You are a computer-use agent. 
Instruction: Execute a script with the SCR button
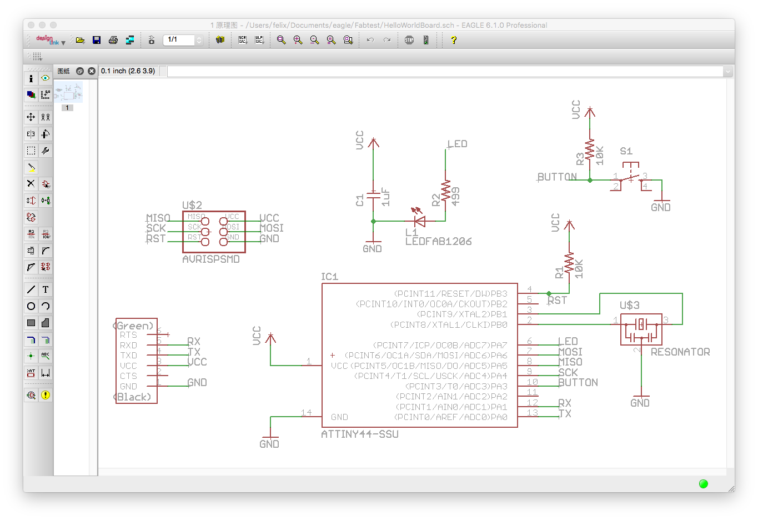(x=243, y=40)
